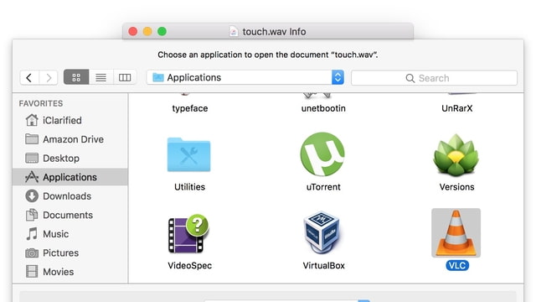Open Movies in sidebar

point(70,272)
